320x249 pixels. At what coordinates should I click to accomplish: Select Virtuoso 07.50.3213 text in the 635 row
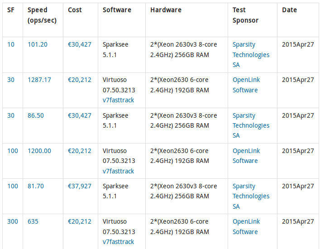119,226
